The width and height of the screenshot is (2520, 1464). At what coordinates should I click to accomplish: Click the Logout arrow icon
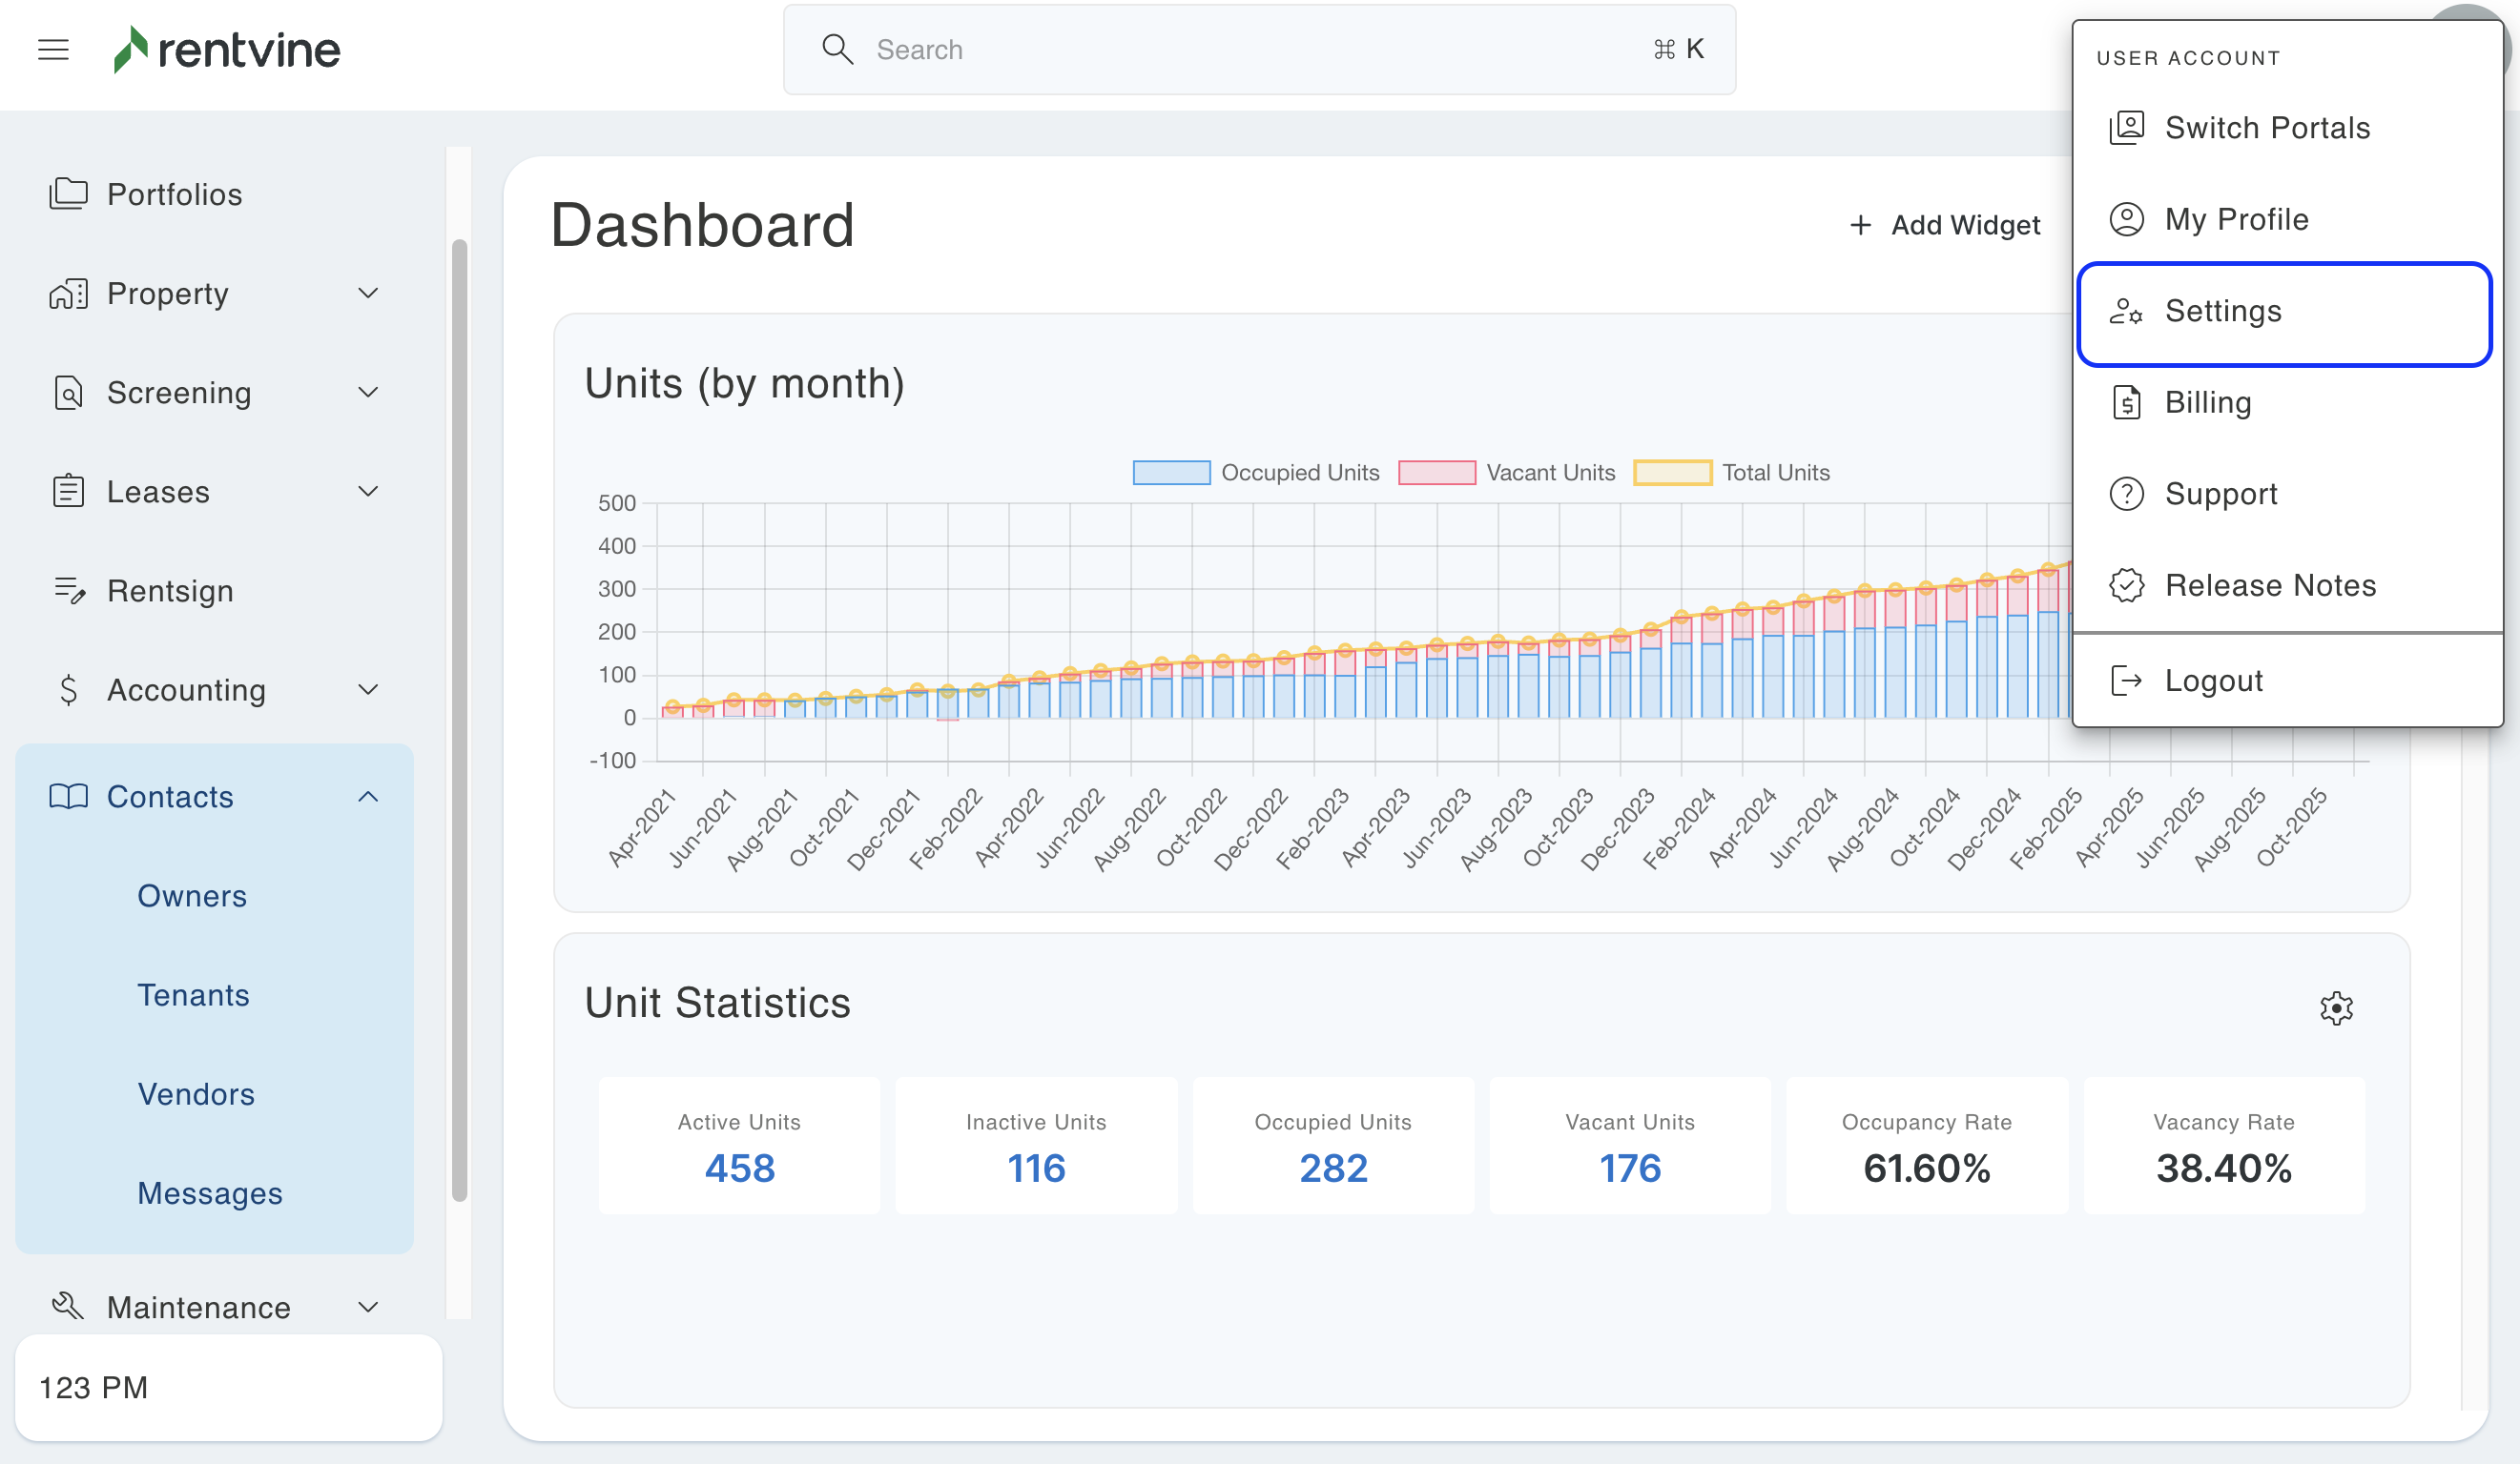(2126, 681)
